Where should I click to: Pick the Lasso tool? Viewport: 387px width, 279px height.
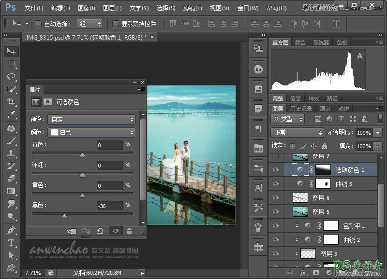pyautogui.click(x=11, y=76)
